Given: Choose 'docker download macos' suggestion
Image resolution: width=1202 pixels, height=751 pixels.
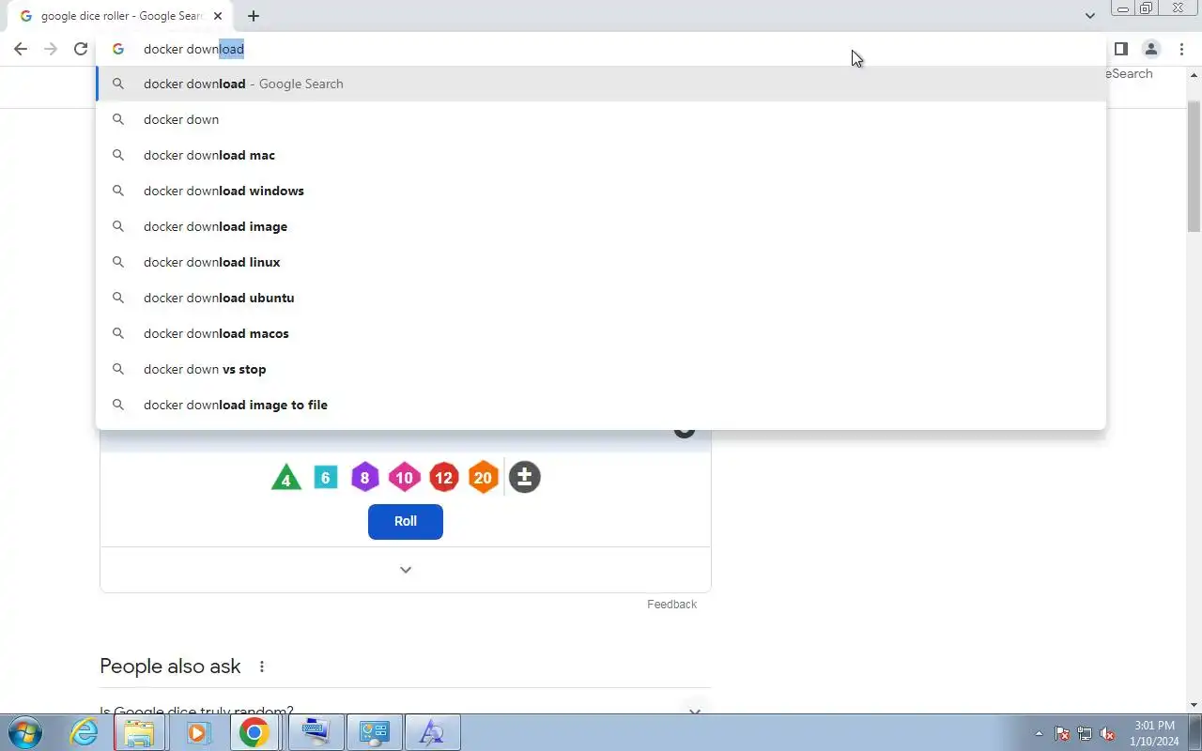Looking at the screenshot, I should 601,333.
